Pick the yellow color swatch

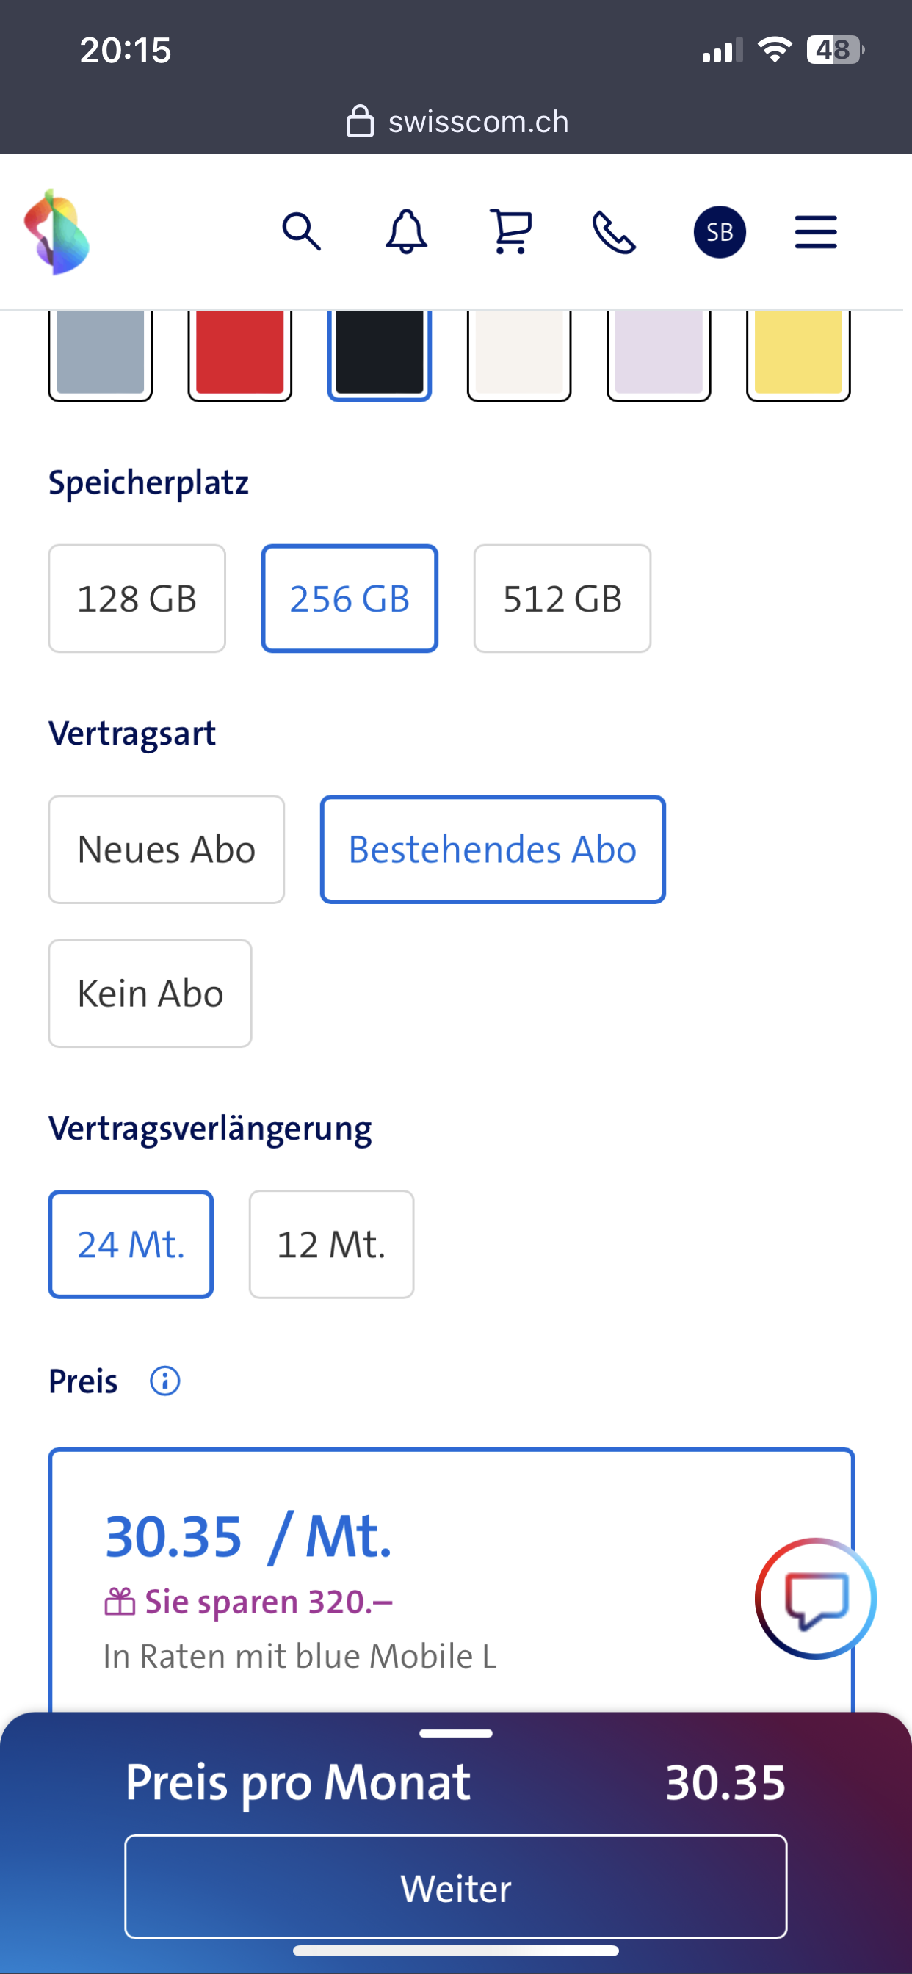click(797, 354)
